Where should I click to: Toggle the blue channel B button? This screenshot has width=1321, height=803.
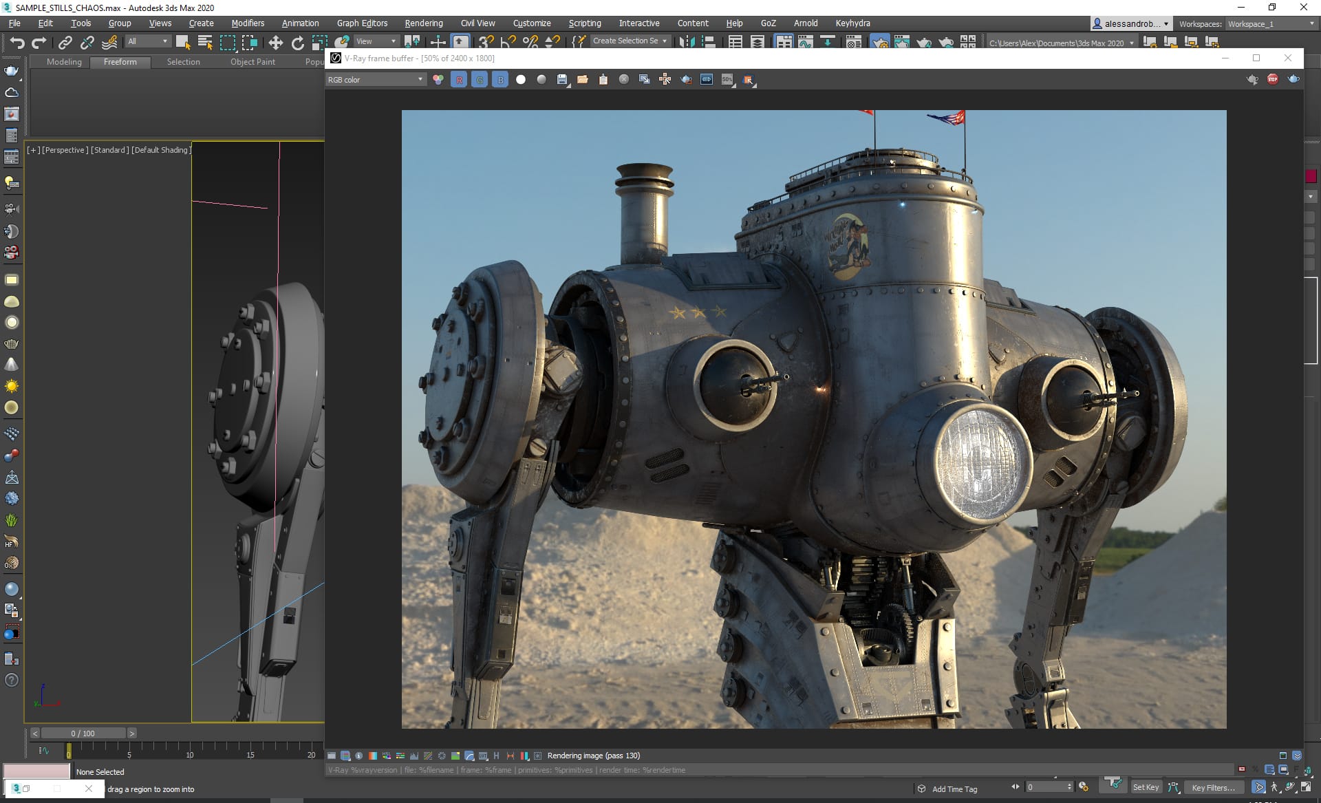tap(500, 80)
